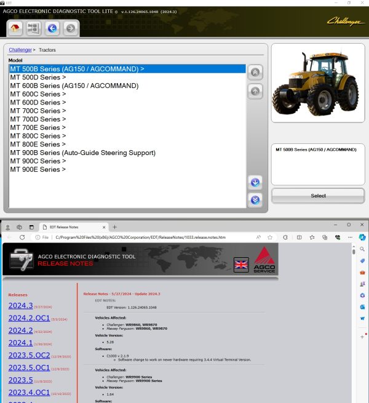The height and width of the screenshot is (403, 369).
Task: Open the 2023.5 release link
Action: click(20, 380)
